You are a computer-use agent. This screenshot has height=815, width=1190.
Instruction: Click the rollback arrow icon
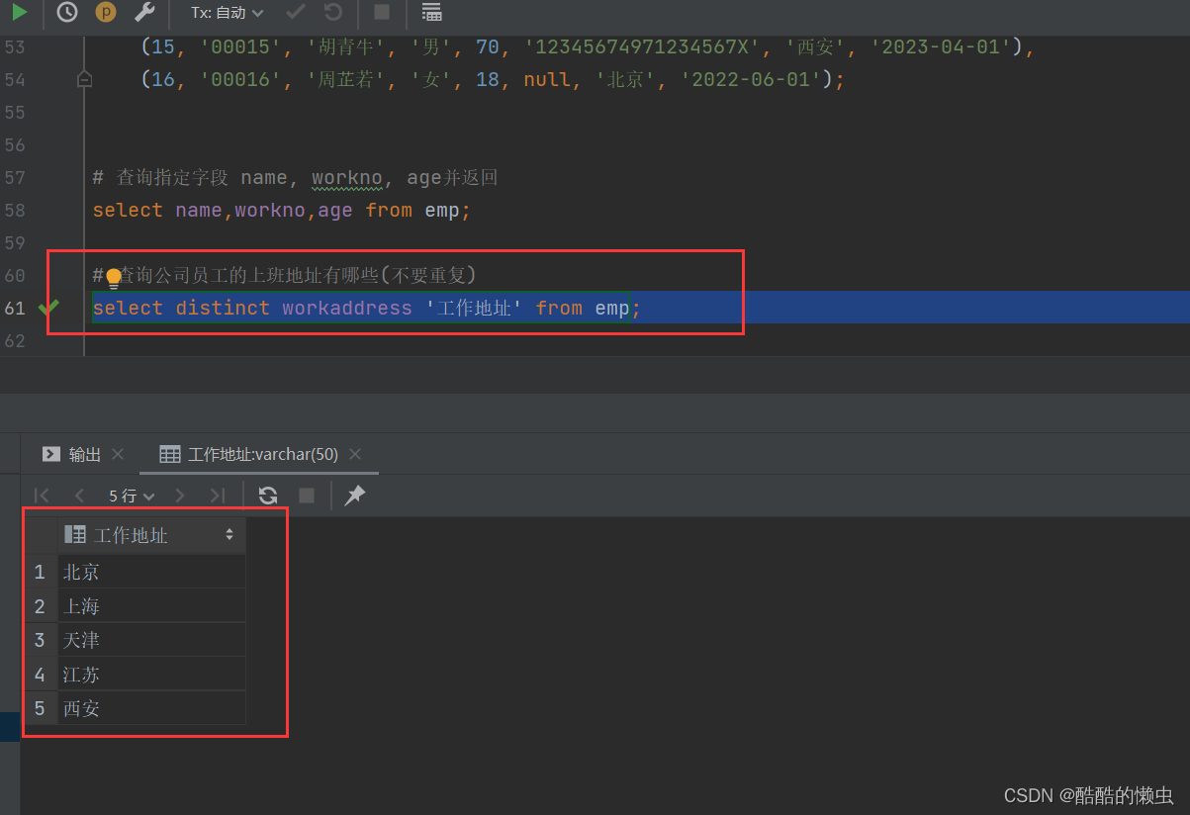point(333,12)
